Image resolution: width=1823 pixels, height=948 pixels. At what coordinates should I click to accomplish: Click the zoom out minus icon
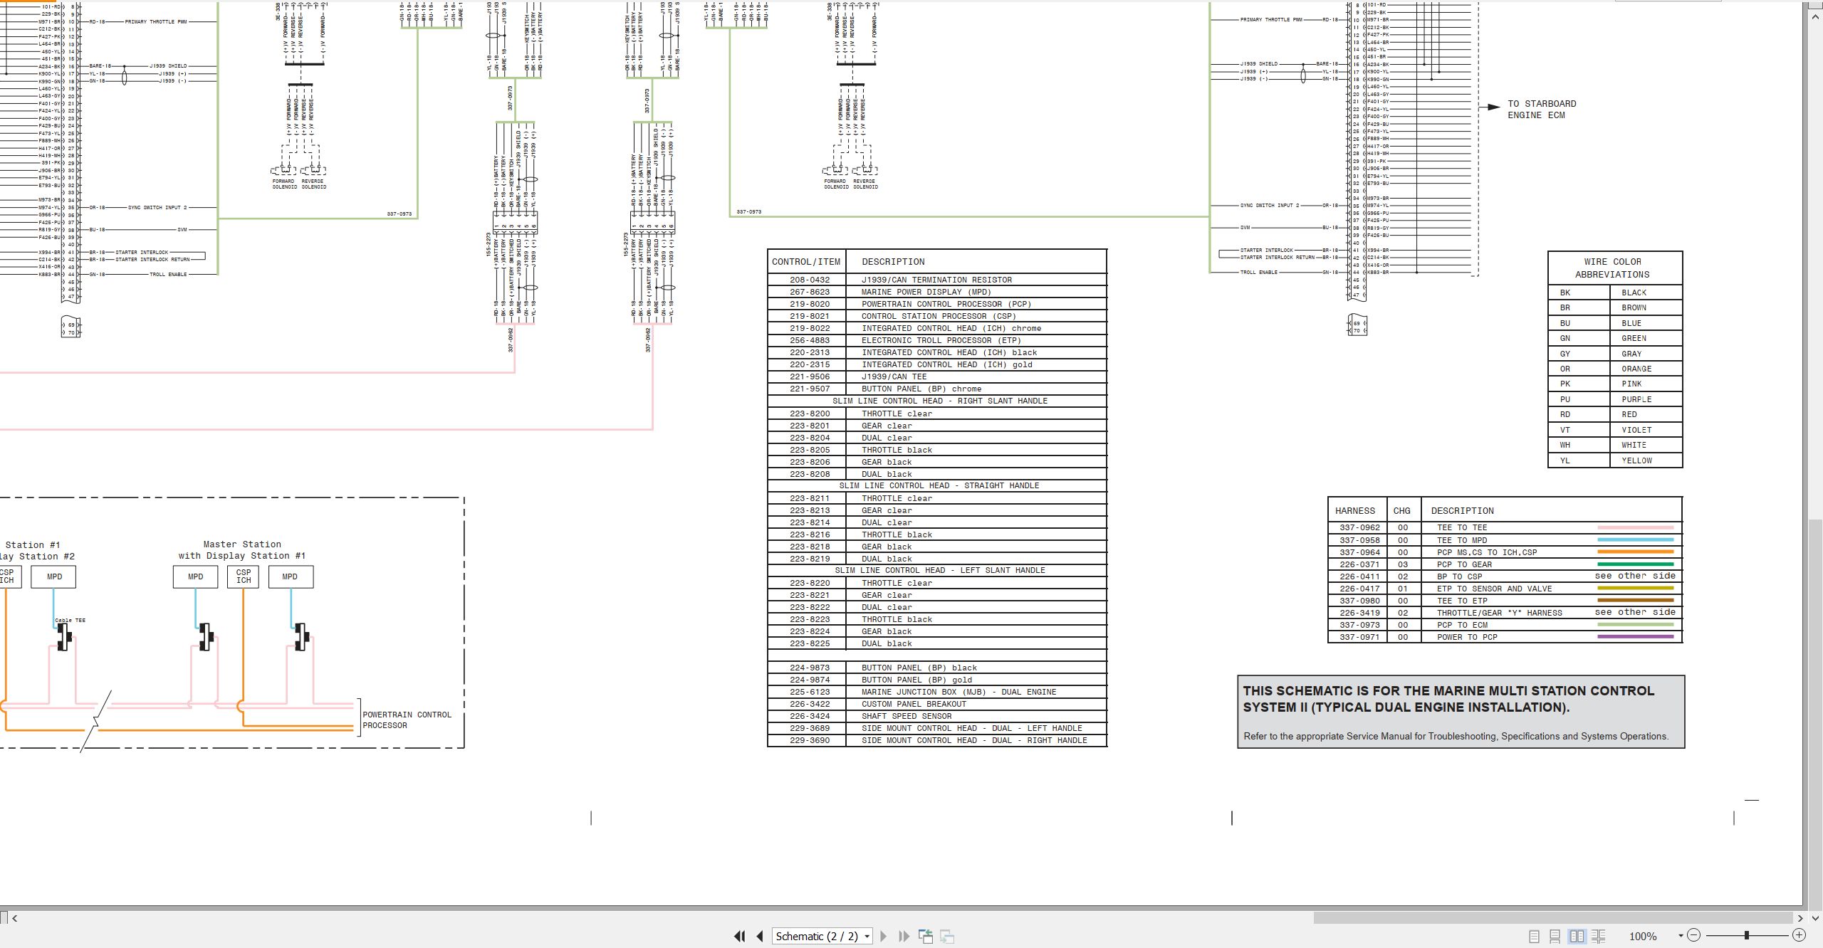pos(1694,935)
